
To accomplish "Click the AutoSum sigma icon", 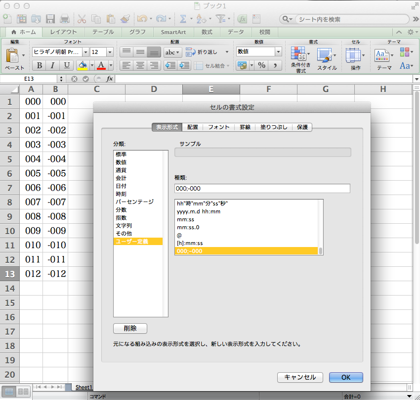I will tap(183, 19).
